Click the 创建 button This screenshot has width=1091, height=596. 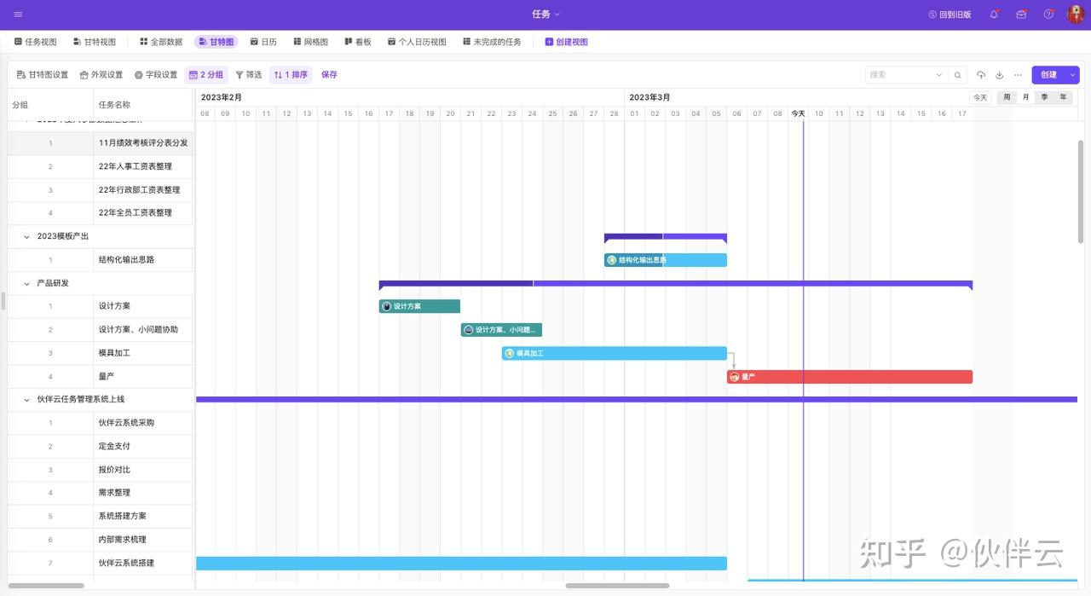1048,75
